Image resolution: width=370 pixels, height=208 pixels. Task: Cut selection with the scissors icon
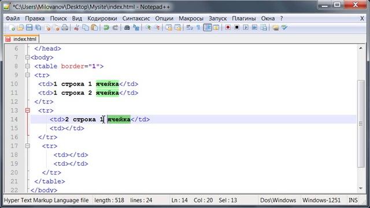(76, 28)
